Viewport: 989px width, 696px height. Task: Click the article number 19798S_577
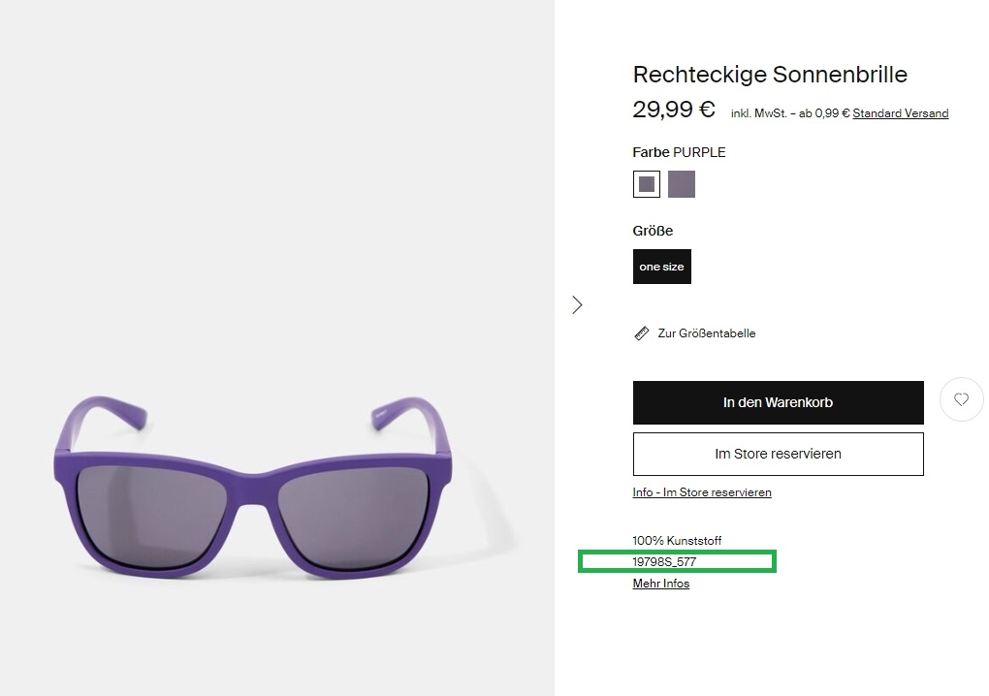click(664, 561)
